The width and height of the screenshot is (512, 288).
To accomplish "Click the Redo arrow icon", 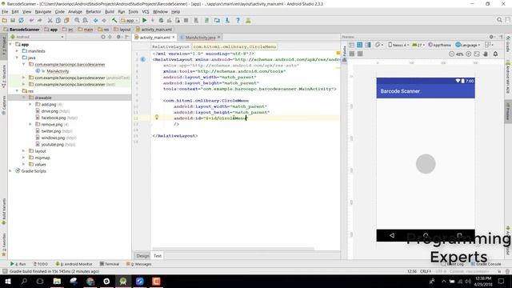I will tap(40, 20).
